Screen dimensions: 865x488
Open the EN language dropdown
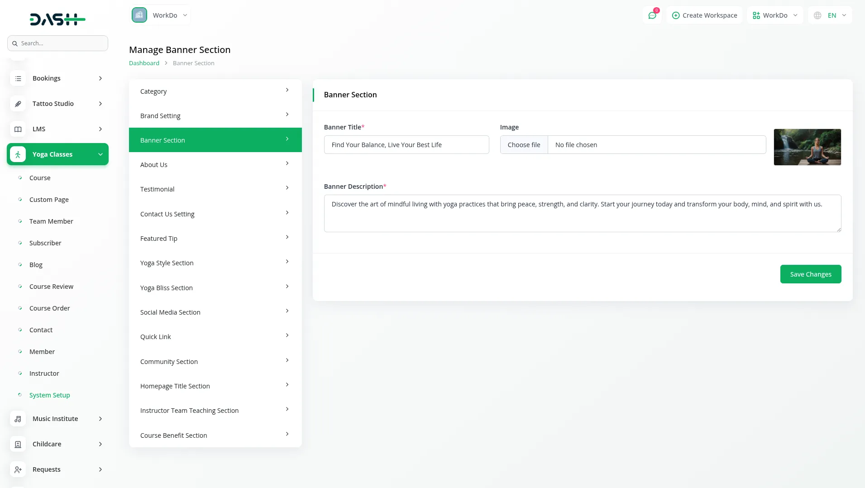830,15
